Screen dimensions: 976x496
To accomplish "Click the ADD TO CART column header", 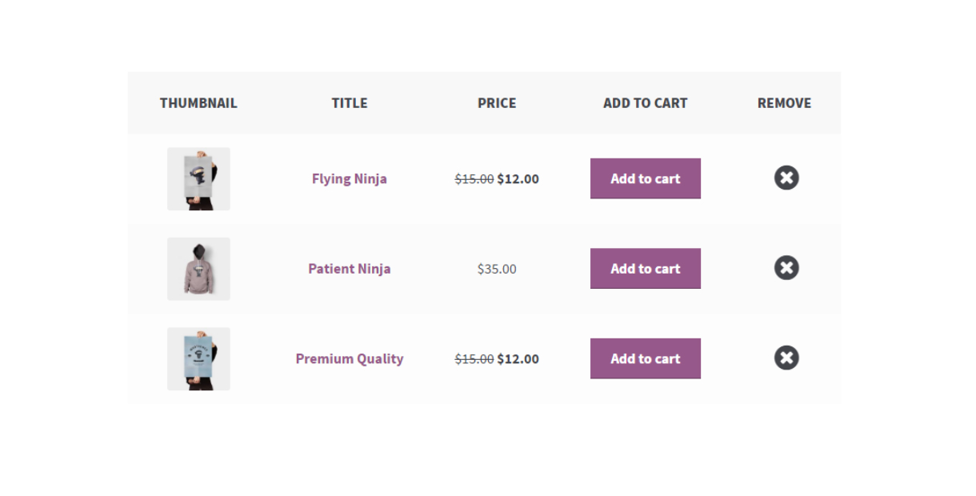I will [x=645, y=102].
